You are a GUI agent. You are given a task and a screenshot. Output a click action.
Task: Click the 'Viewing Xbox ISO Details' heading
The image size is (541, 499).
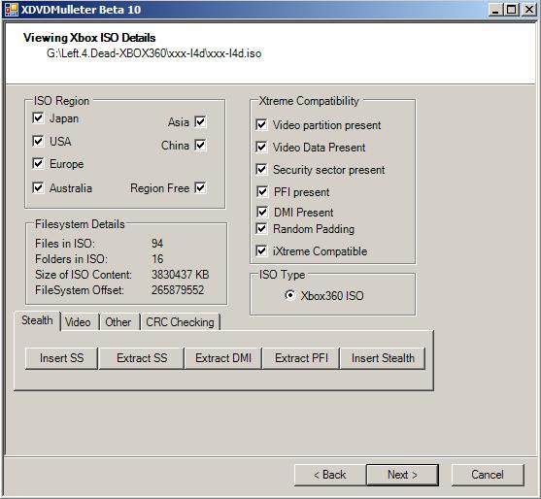click(89, 38)
